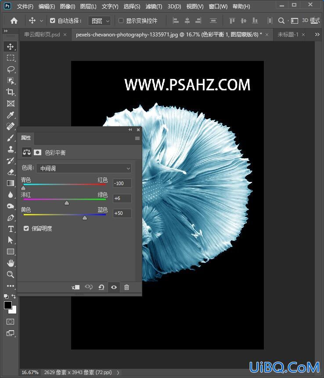Expand the toolbar with double arrows
This screenshot has width=324, height=378.
click(6, 31)
